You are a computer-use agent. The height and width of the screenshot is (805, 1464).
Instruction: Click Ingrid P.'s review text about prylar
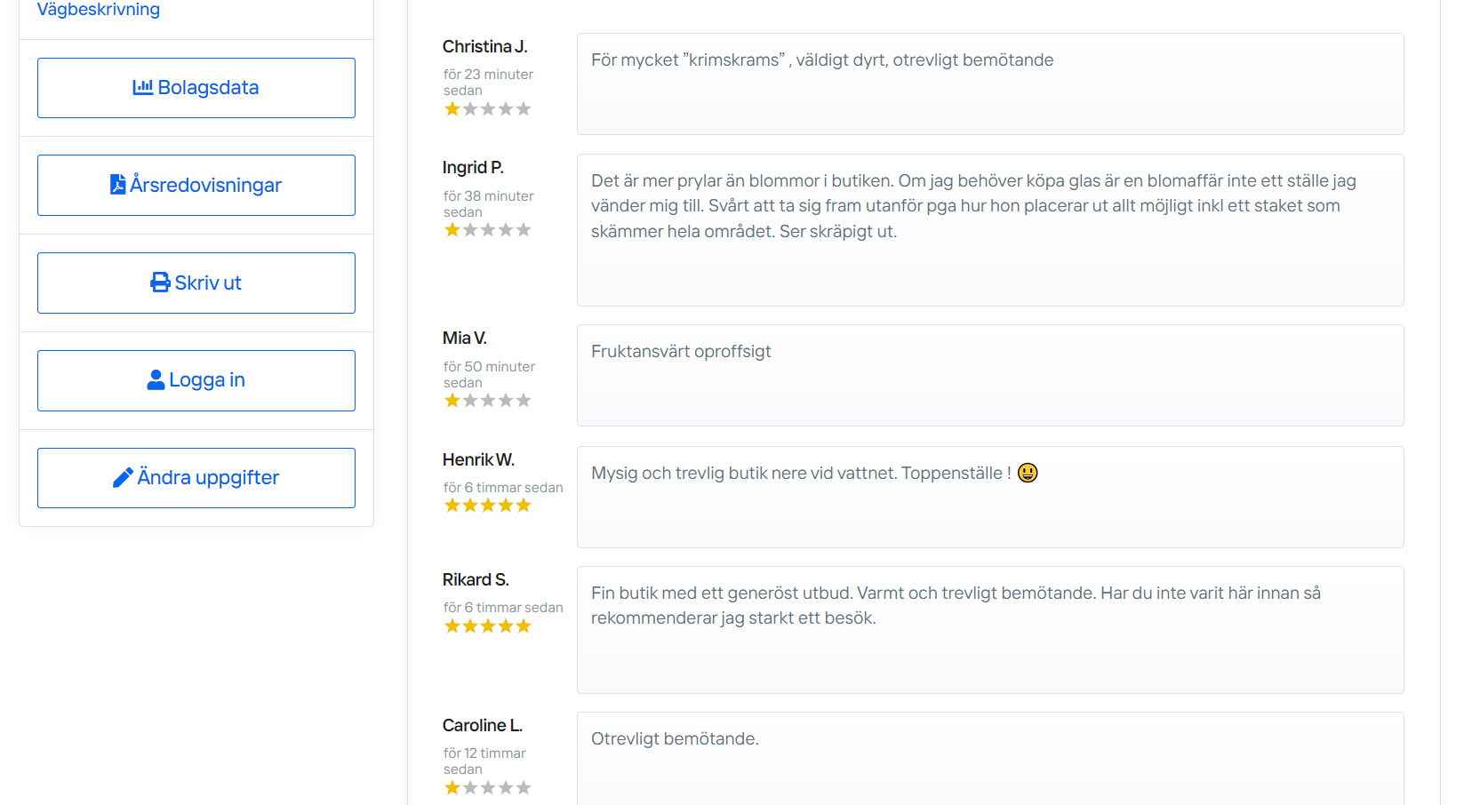[973, 206]
